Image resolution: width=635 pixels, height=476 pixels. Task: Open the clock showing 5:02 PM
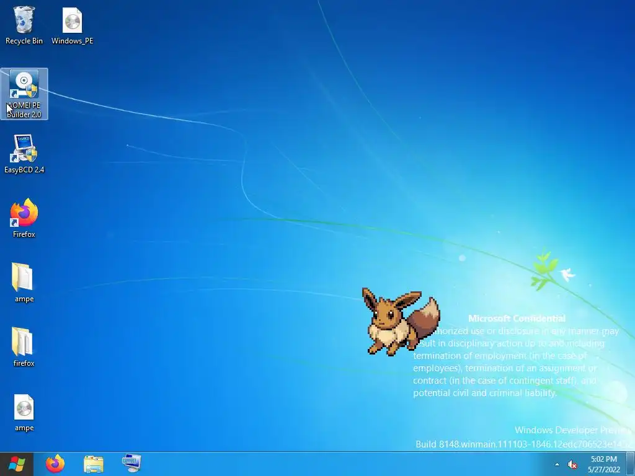click(x=604, y=464)
